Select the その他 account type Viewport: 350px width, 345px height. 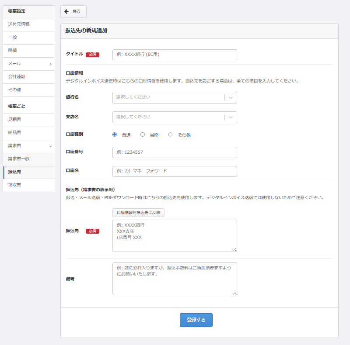click(x=171, y=135)
